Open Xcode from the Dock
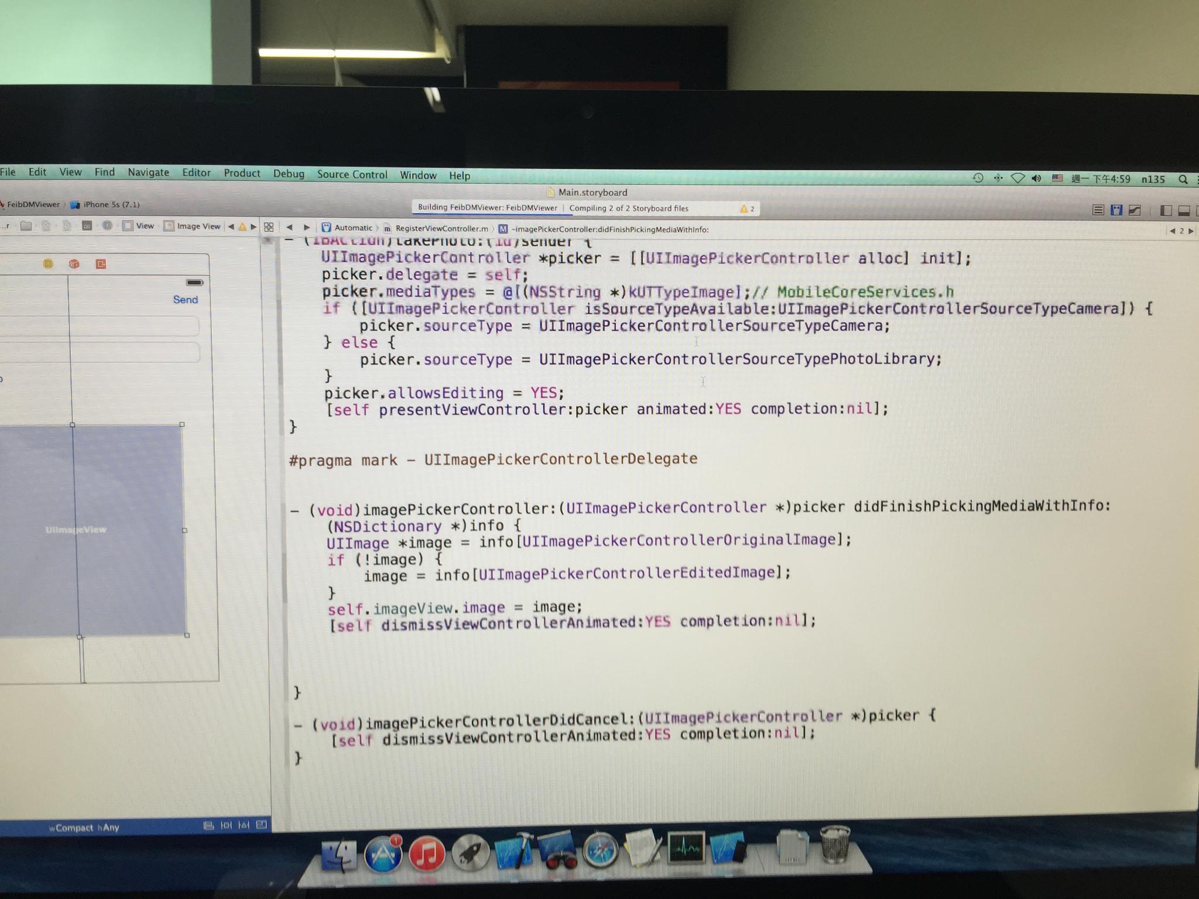1199x899 pixels. point(513,850)
